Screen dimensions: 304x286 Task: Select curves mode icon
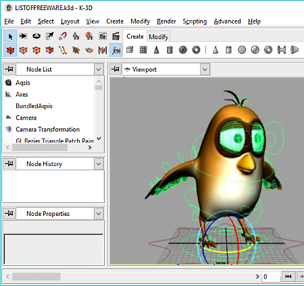pos(63,50)
